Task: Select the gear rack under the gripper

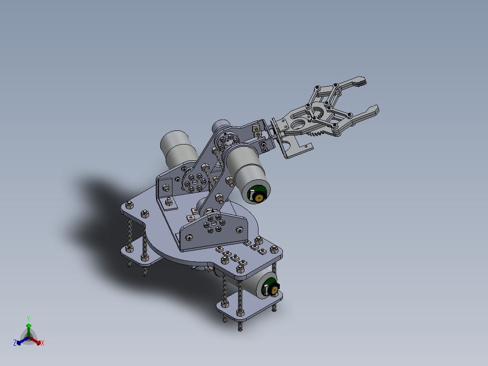Action: point(316,133)
